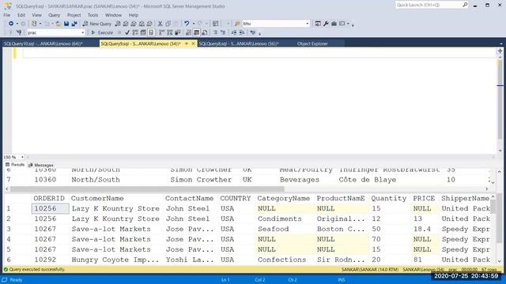The height and width of the screenshot is (284, 506).
Task: Expand the bhu find combo dropdown
Action: point(307,24)
